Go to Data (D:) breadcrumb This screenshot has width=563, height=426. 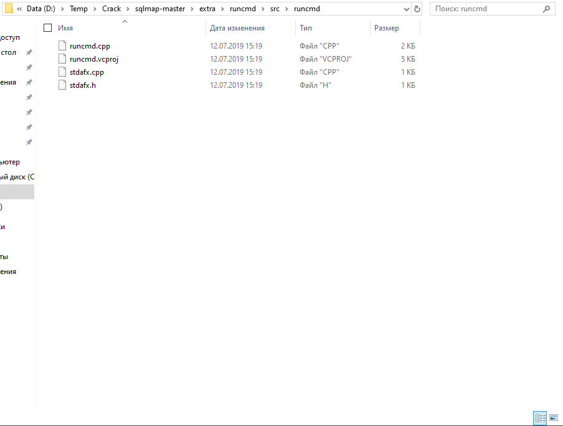tap(41, 9)
